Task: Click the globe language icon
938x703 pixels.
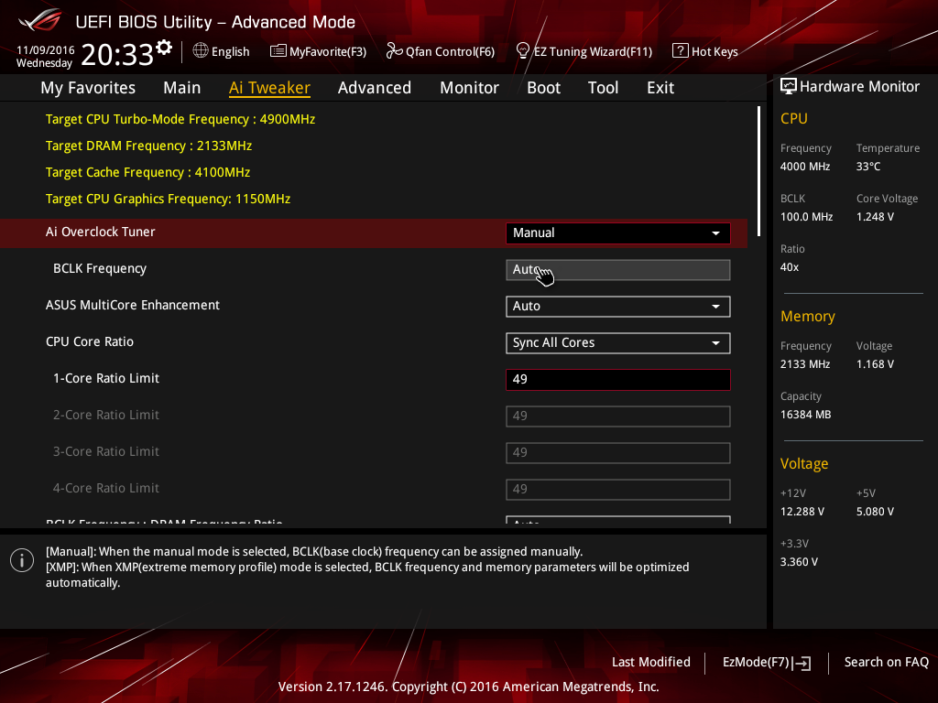Action: coord(201,51)
